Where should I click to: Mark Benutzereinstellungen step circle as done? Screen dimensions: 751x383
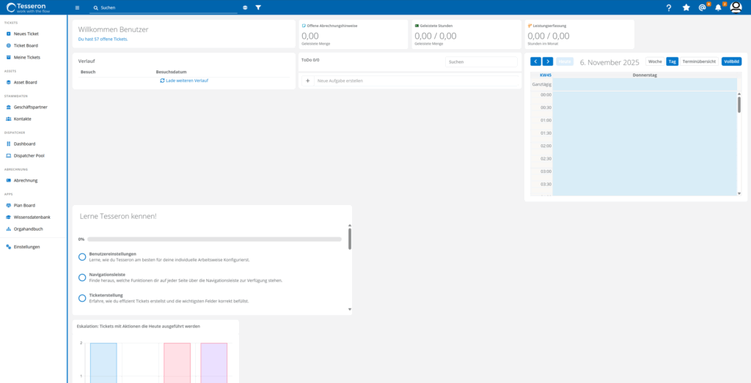coord(82,257)
